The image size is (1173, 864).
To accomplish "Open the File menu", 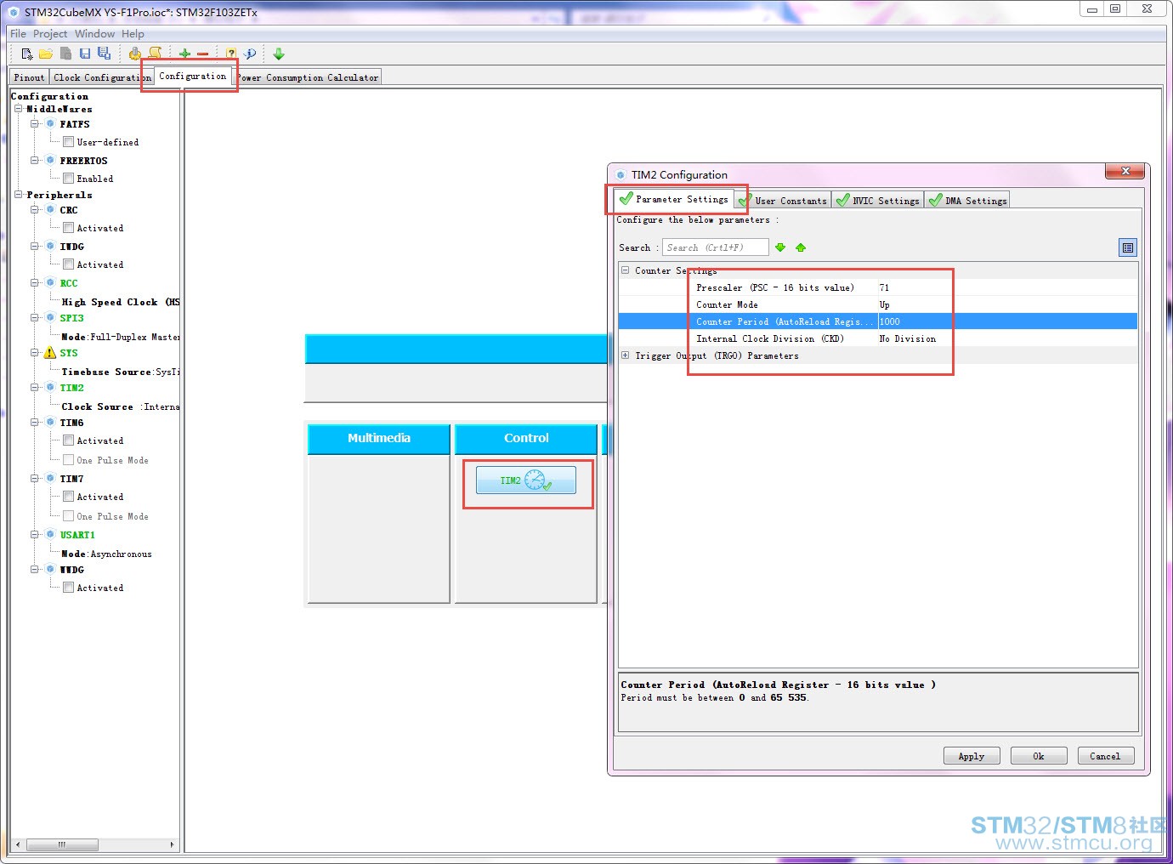I will pos(18,34).
